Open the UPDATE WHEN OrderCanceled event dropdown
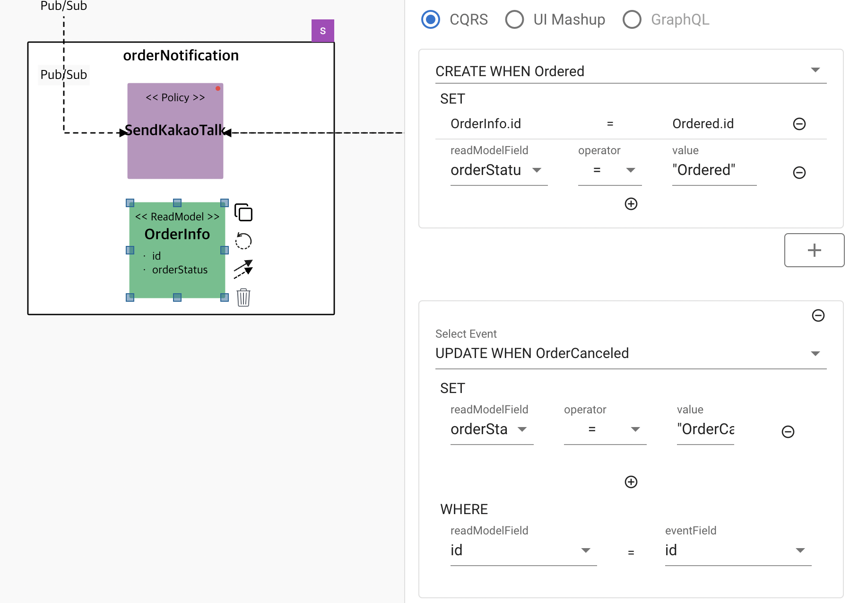 tap(631, 353)
